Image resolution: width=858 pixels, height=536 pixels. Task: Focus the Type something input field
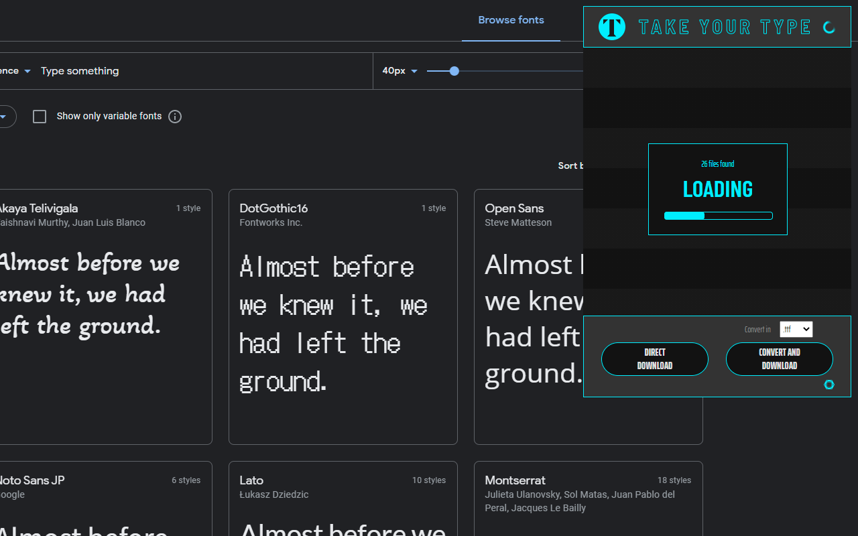click(201, 71)
